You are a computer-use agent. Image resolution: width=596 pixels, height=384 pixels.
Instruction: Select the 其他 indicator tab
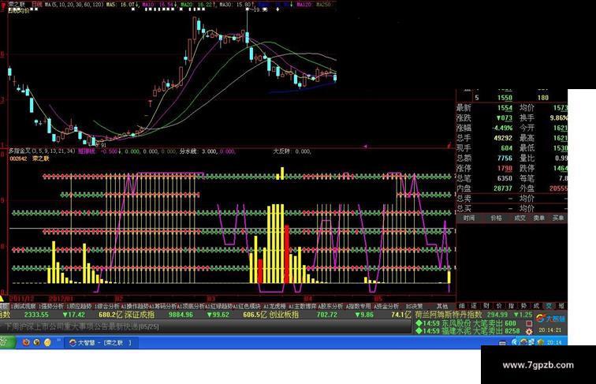click(441, 306)
